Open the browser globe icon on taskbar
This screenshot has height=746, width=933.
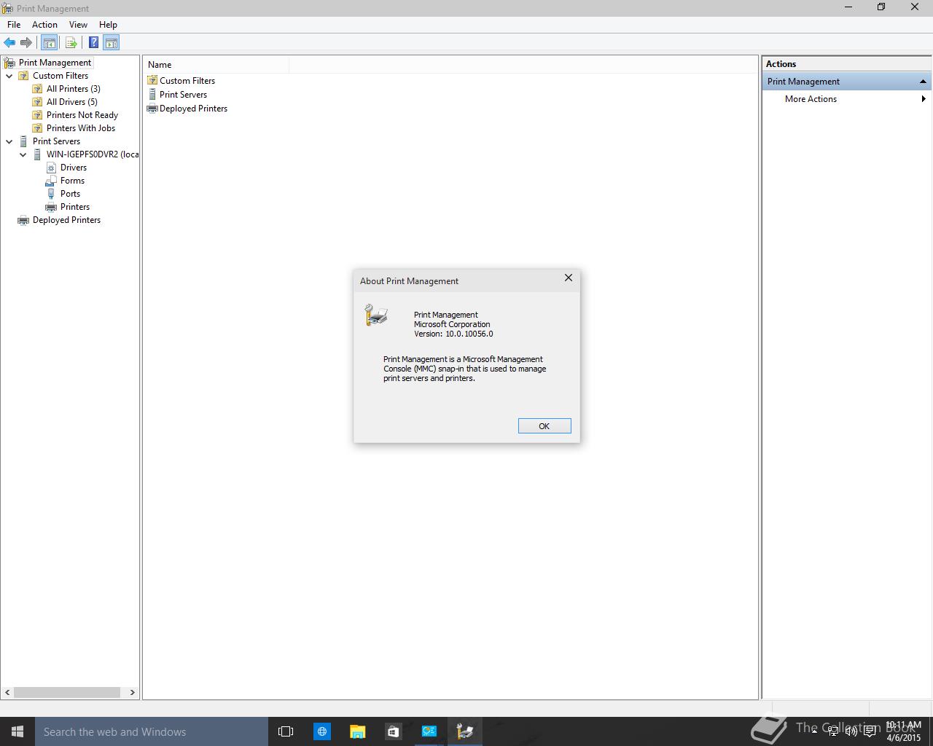pyautogui.click(x=321, y=731)
